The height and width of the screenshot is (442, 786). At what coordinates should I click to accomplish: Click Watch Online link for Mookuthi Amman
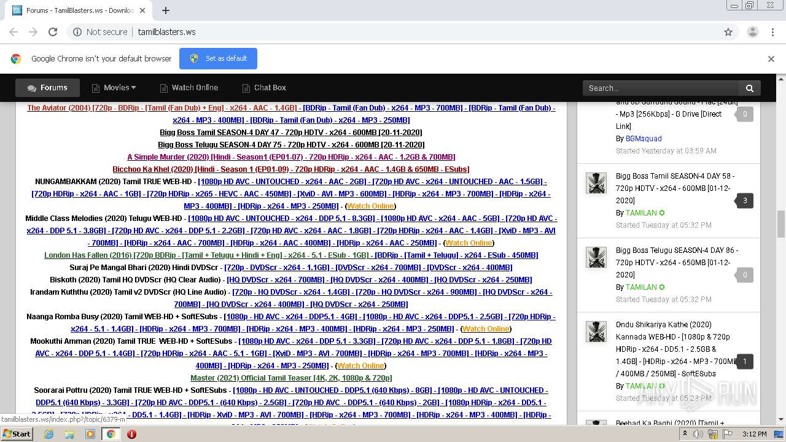click(x=360, y=366)
